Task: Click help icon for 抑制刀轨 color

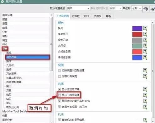Action: (x=145, y=40)
